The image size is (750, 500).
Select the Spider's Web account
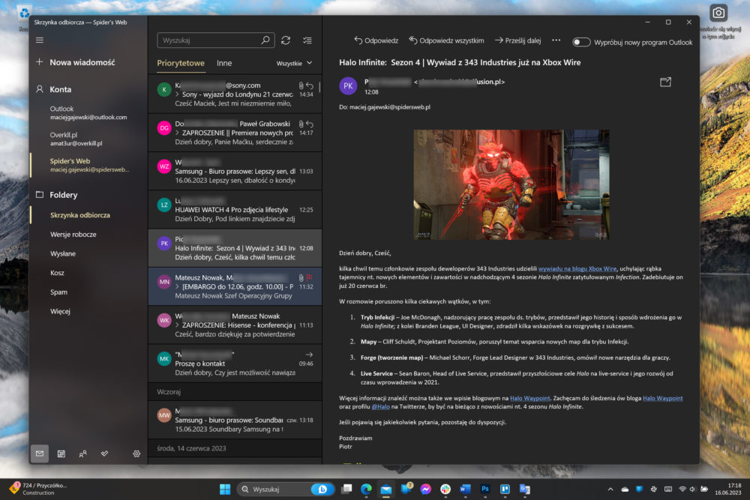[x=88, y=165]
